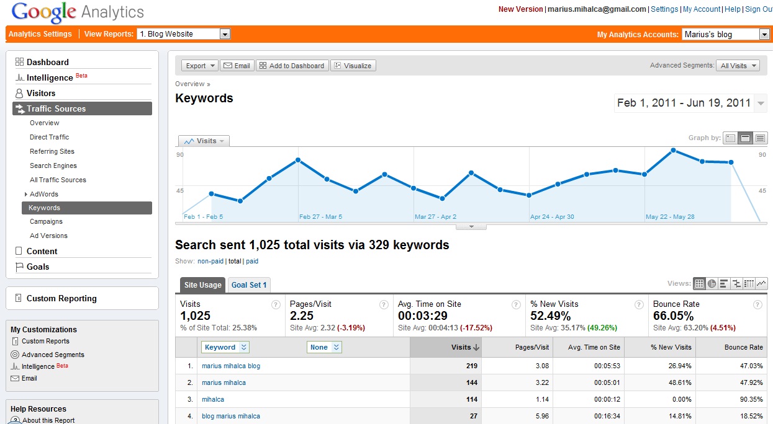Open the Visits graph metric dropdown

(204, 141)
